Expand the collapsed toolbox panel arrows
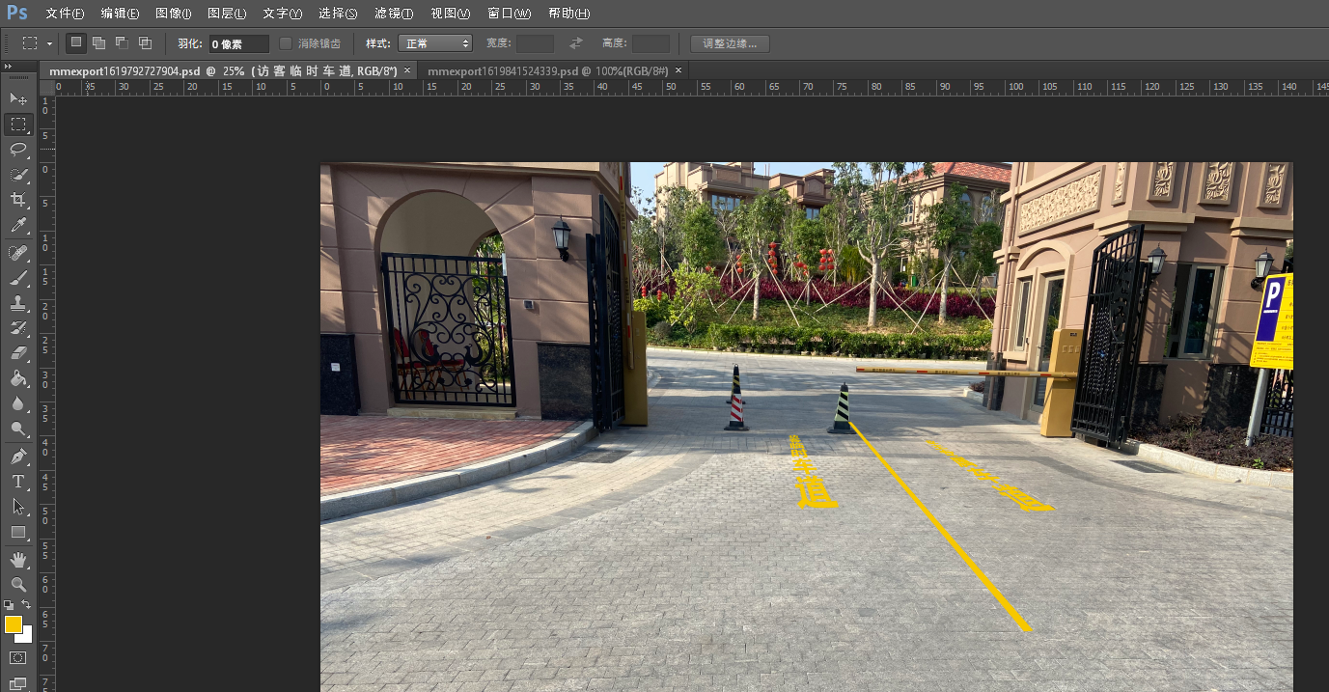The height and width of the screenshot is (692, 1329). [8, 67]
